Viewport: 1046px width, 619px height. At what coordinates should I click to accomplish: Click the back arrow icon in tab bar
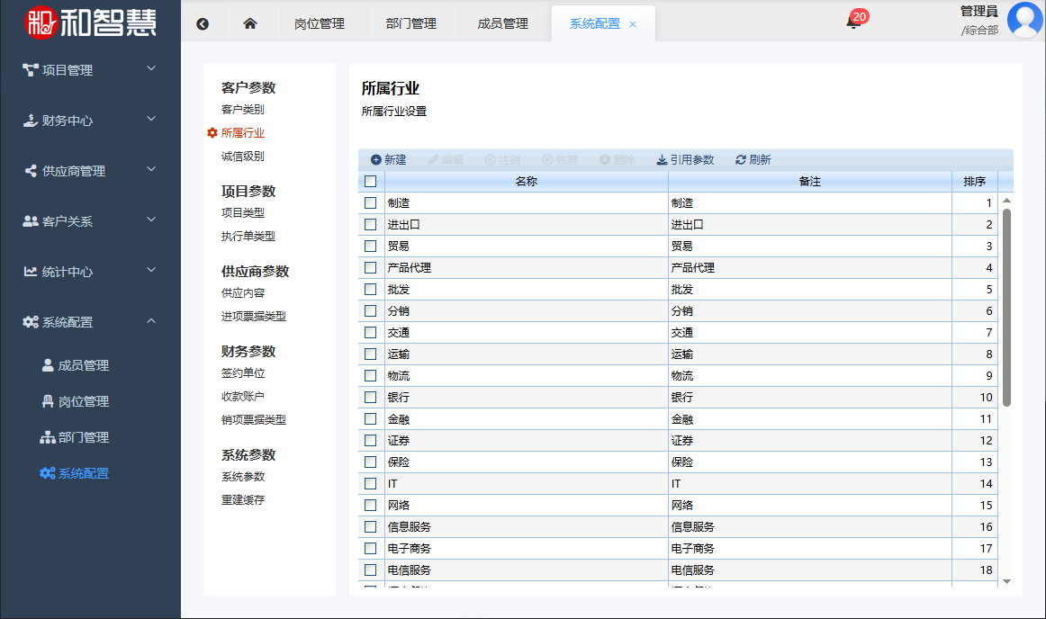pos(203,24)
